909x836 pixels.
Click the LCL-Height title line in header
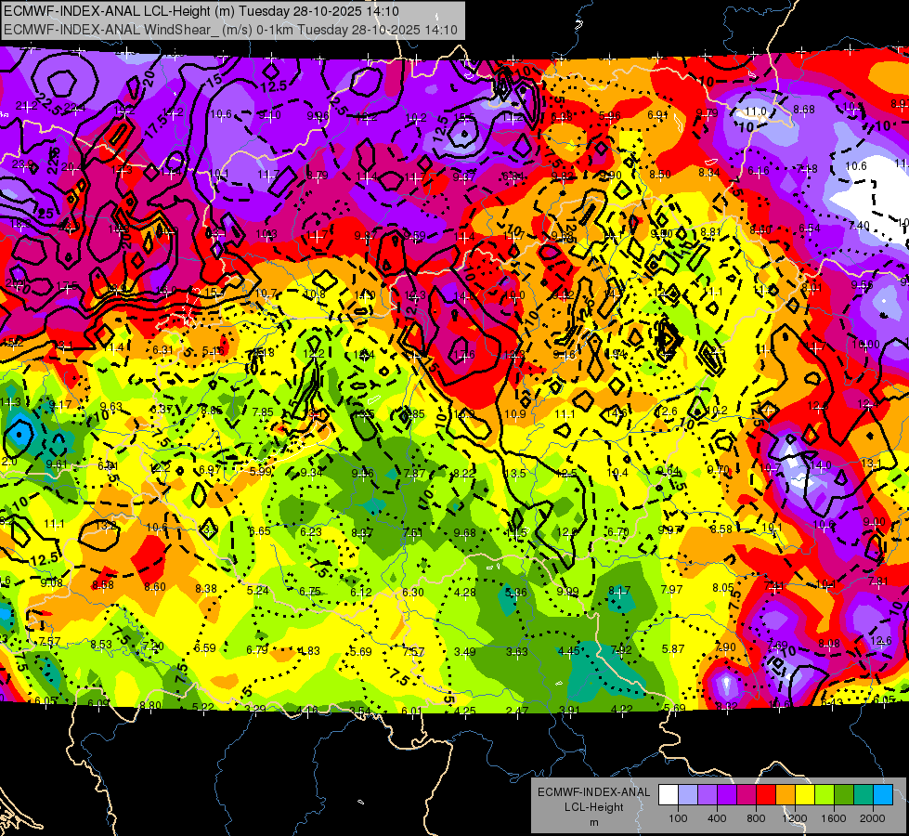(x=201, y=10)
